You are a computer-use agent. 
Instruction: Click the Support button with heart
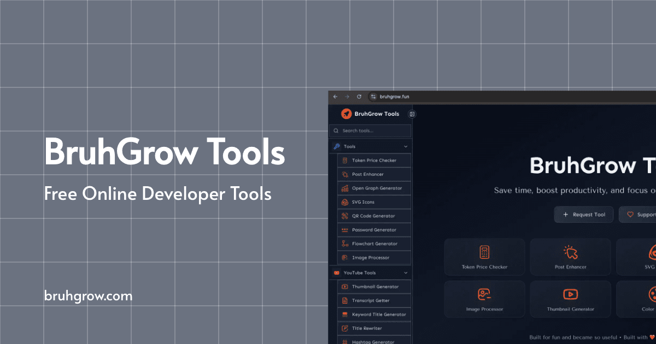point(640,215)
